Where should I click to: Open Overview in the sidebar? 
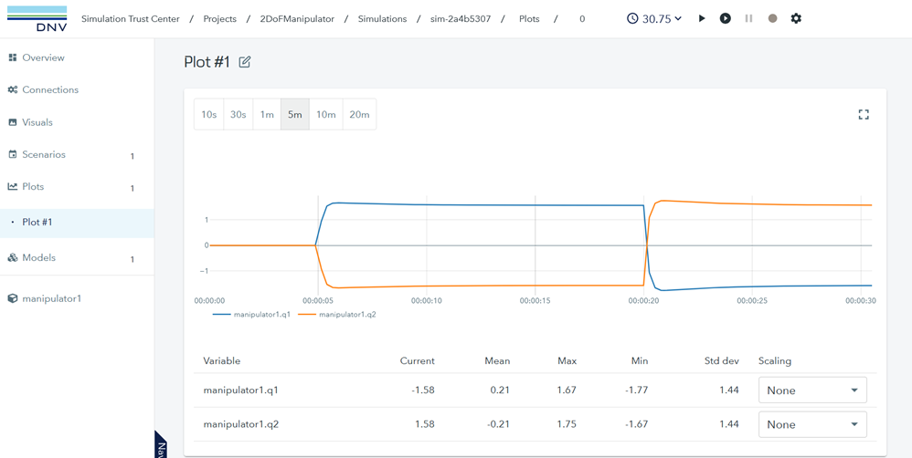(77, 58)
